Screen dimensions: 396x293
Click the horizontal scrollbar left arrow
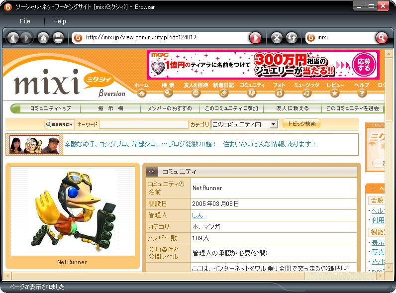[x=7, y=276]
